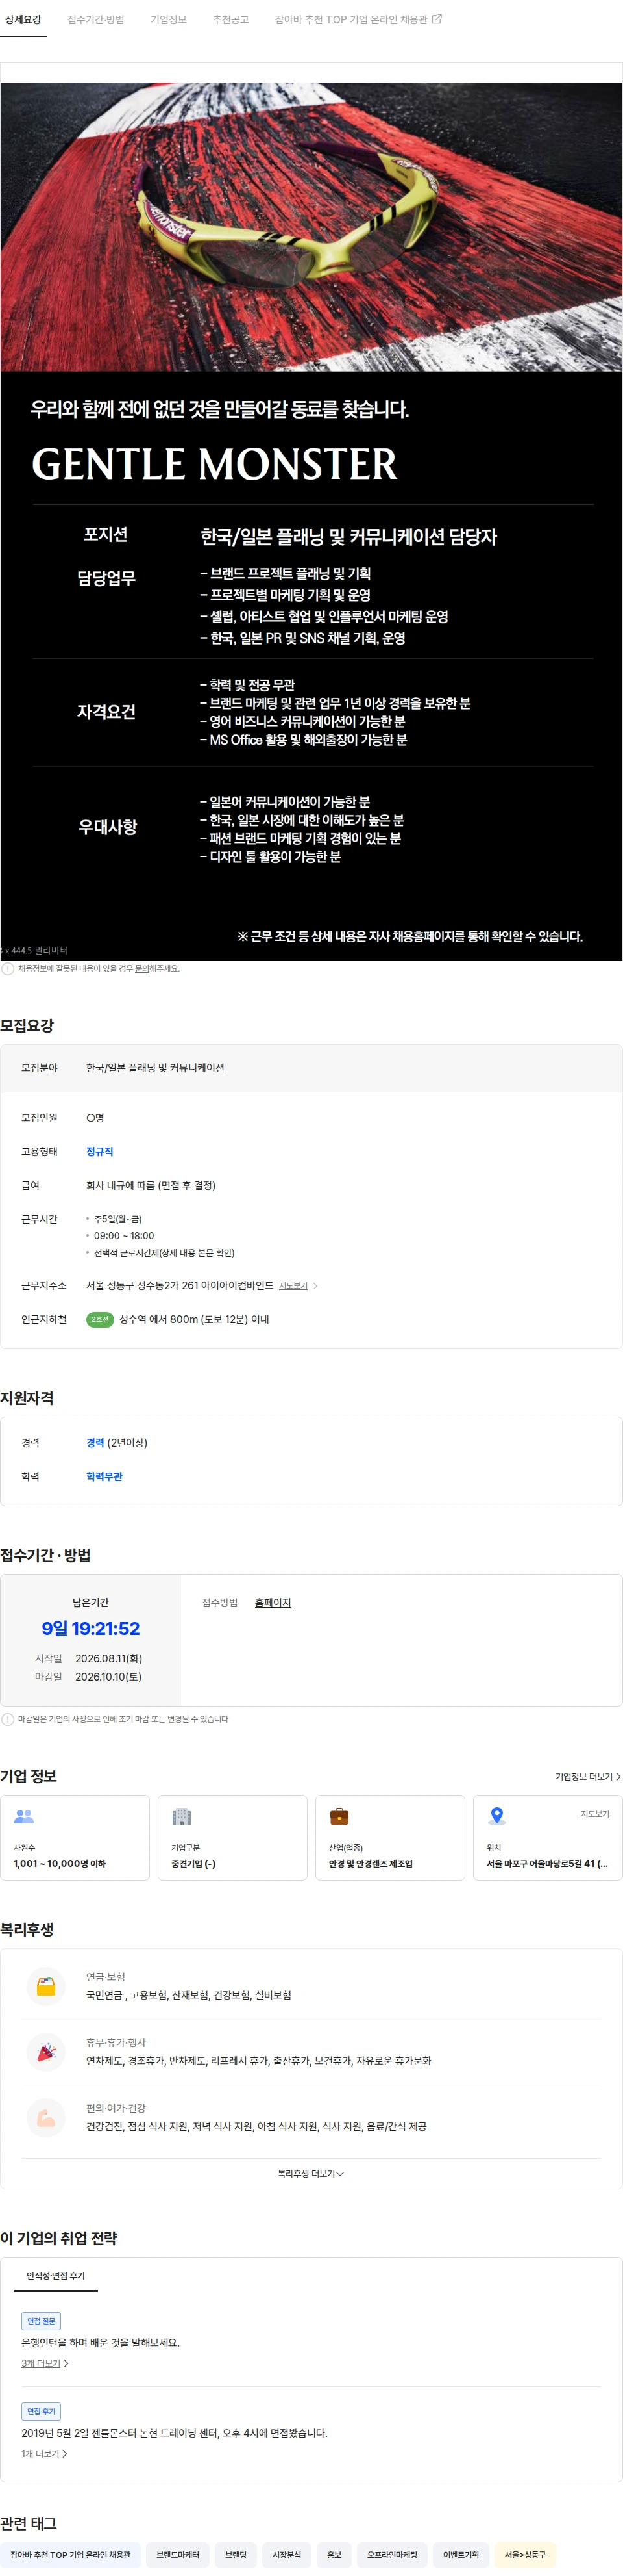Click the 시장분석 tag
Image resolution: width=623 pixels, height=2576 pixels.
pos(287,2554)
